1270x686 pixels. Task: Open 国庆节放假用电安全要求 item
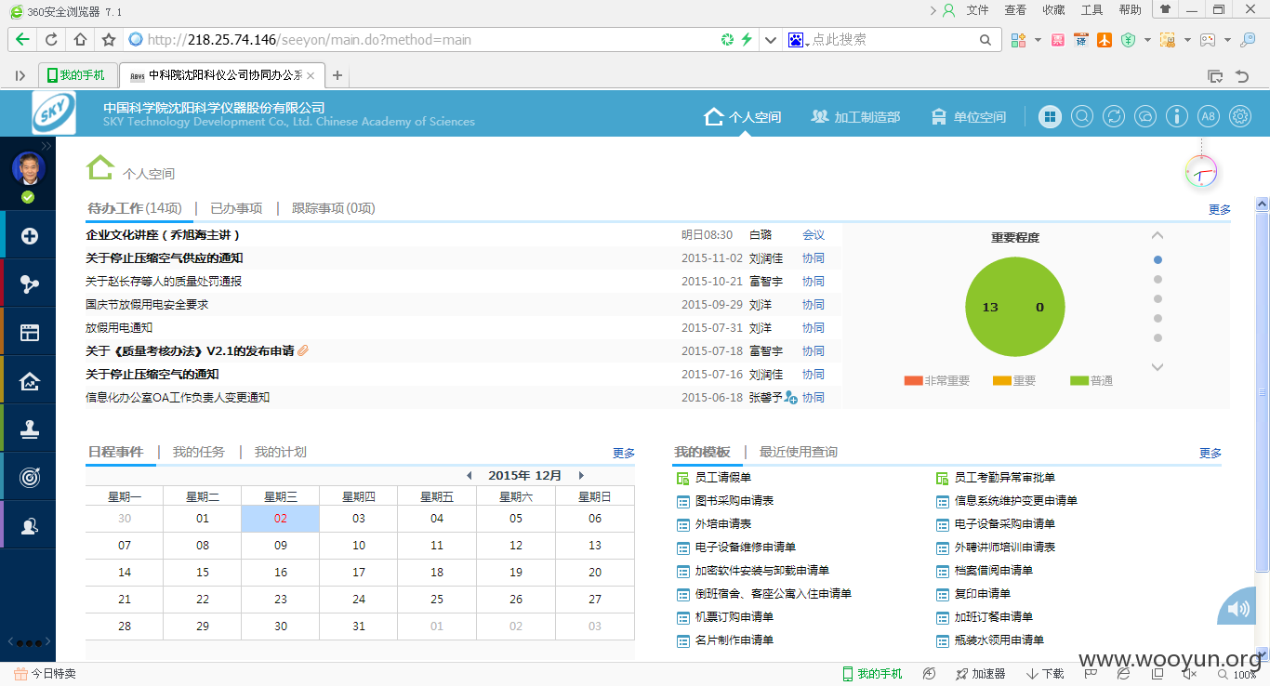click(x=147, y=304)
